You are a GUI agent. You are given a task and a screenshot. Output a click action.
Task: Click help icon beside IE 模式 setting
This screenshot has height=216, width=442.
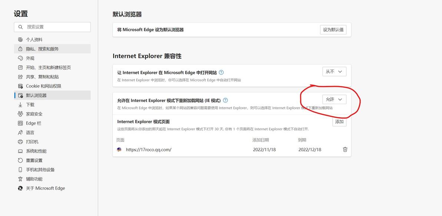click(x=225, y=100)
